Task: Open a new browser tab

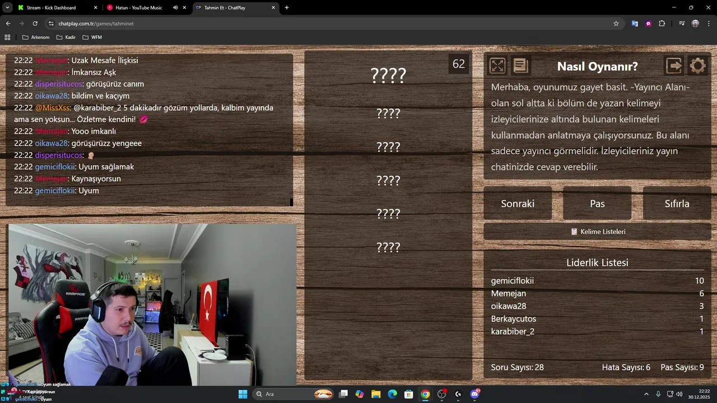Action: click(287, 8)
